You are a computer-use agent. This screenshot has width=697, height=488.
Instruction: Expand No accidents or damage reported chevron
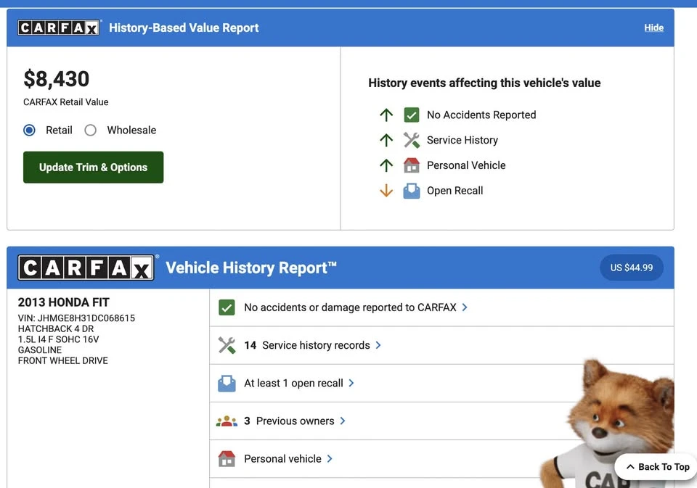465,307
